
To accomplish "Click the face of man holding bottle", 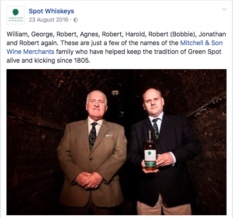I will (153, 103).
